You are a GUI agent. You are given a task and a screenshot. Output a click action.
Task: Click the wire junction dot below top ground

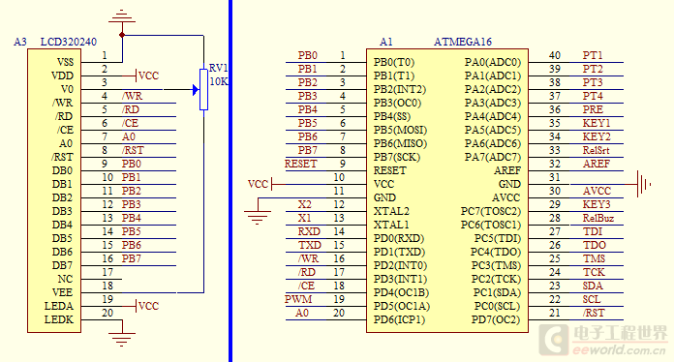click(122, 35)
